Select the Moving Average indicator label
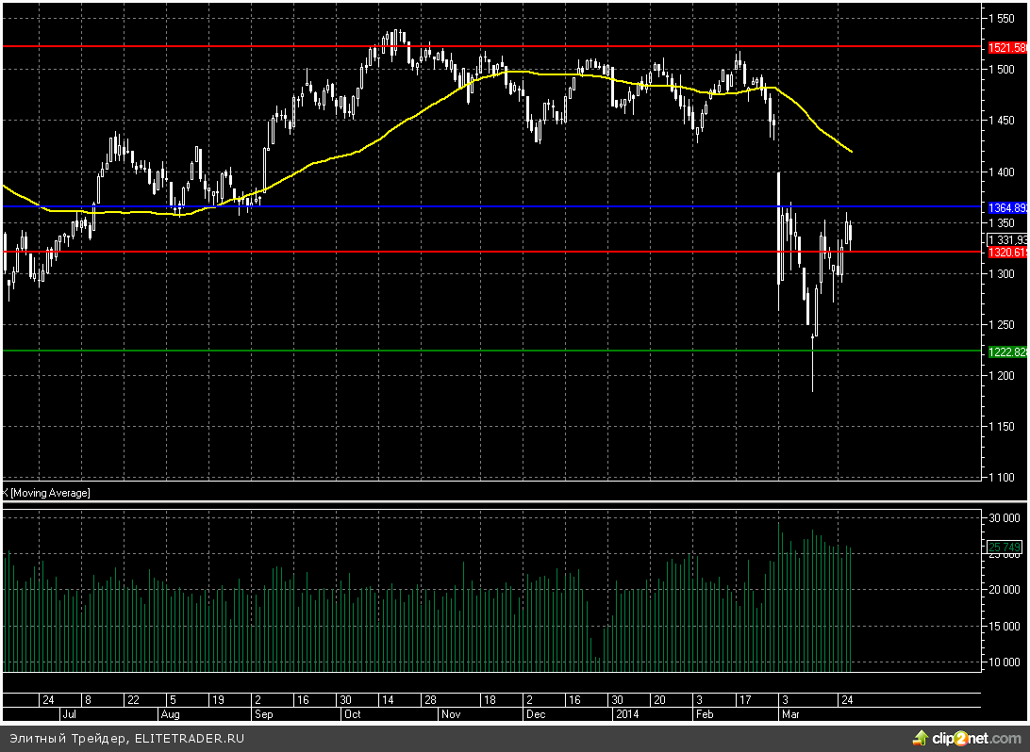This screenshot has width=1030, height=752. 47,493
